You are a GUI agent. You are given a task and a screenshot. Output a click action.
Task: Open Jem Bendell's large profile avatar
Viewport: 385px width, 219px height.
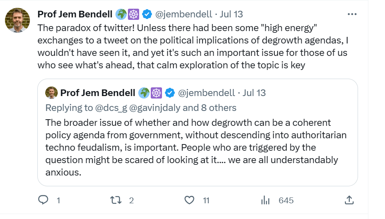click(17, 20)
